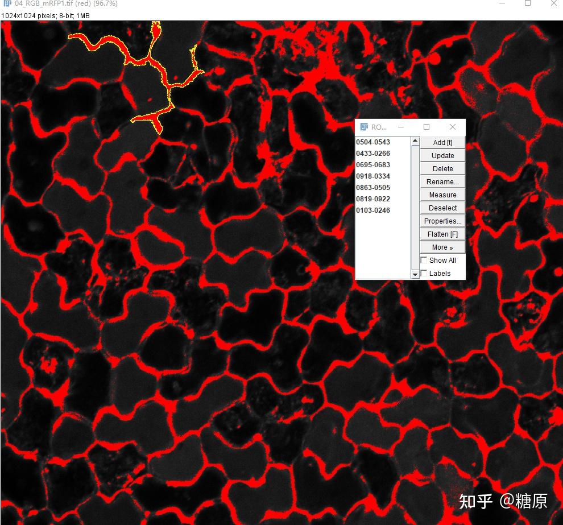
Task: Select ROI 0504-0543 in the list
Action: pyautogui.click(x=372, y=142)
